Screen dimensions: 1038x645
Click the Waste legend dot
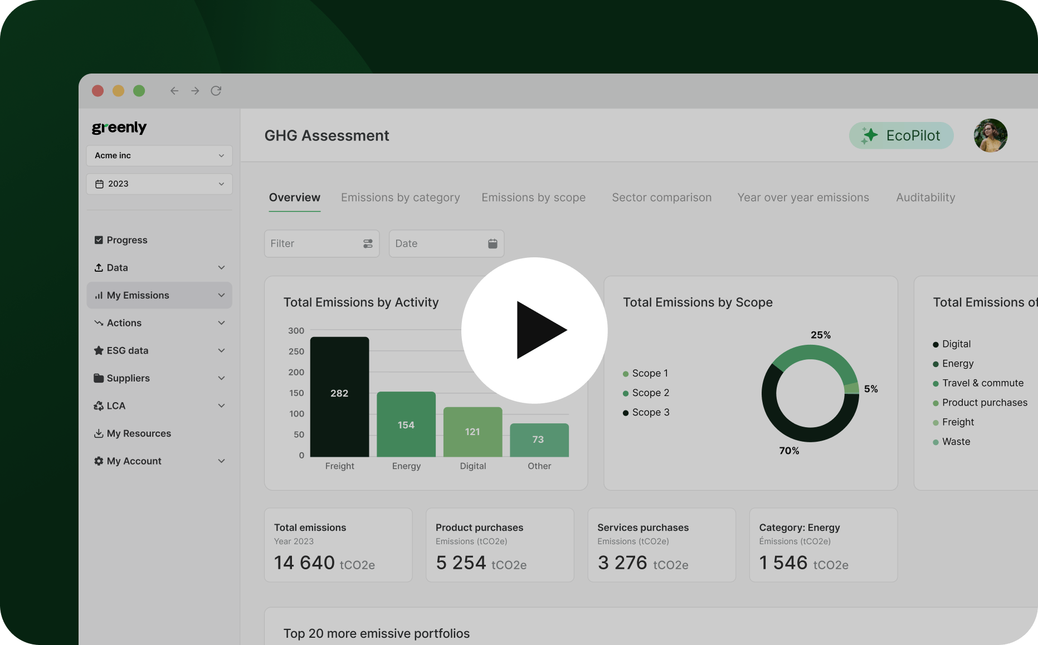point(935,442)
